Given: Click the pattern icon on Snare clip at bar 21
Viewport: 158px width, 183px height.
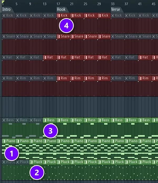Looking at the screenshot, I should coord(72,36).
